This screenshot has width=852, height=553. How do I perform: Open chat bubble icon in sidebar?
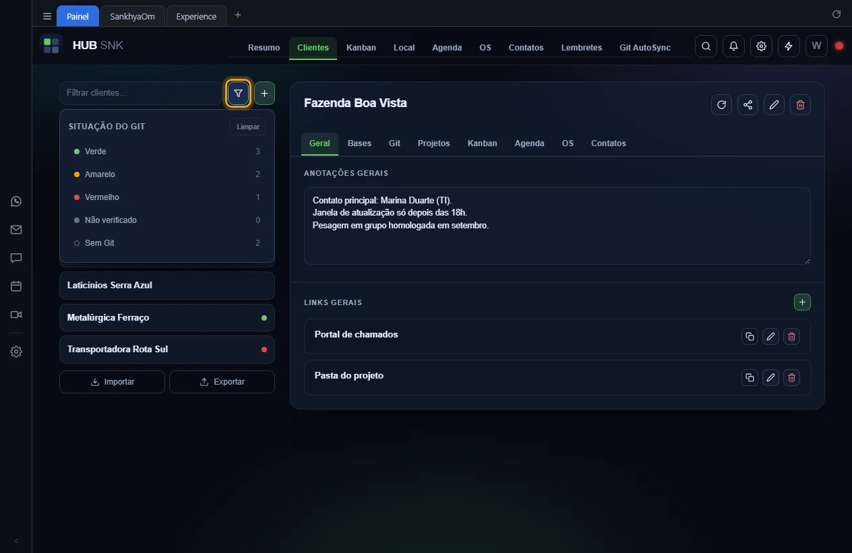16,258
